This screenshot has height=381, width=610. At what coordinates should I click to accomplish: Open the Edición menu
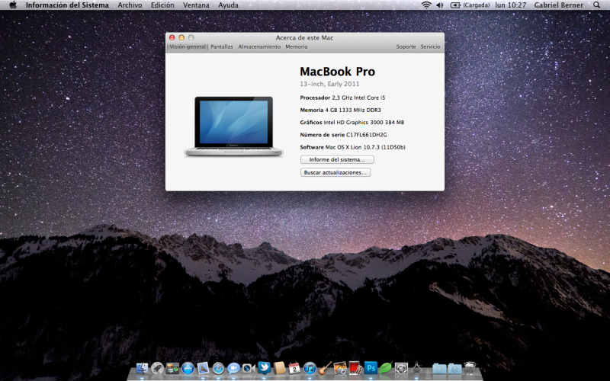[162, 5]
